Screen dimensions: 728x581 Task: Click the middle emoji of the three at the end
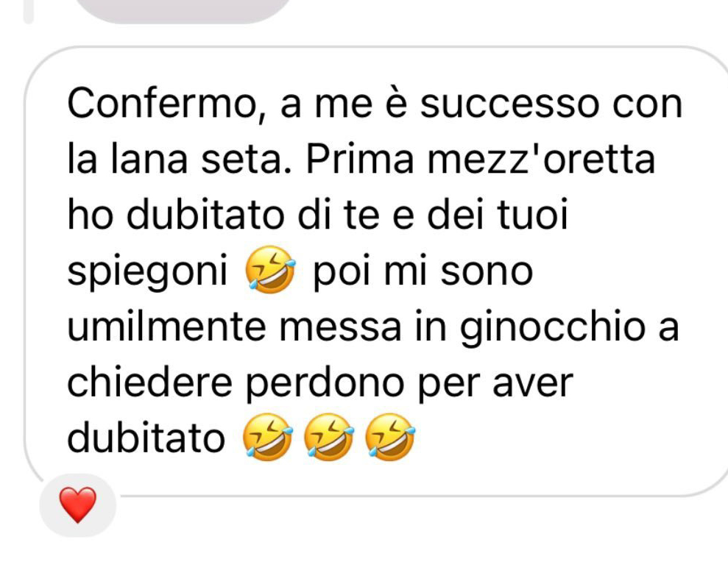click(x=329, y=437)
